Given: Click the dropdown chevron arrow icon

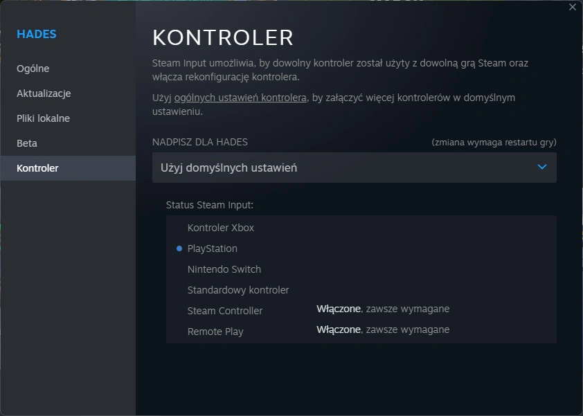Looking at the screenshot, I should (542, 167).
